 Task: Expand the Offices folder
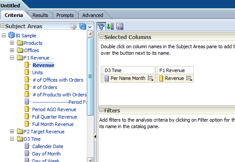click(12, 50)
